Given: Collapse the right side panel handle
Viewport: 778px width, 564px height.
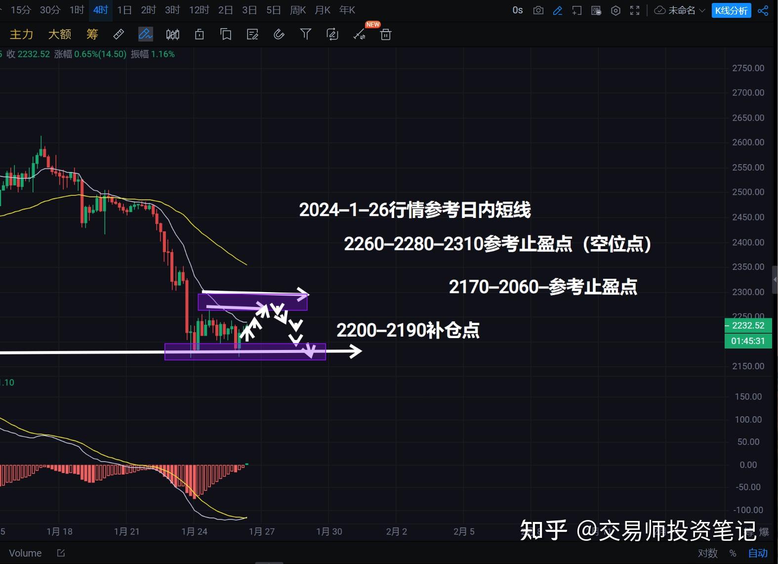Looking at the screenshot, I should coord(775,280).
